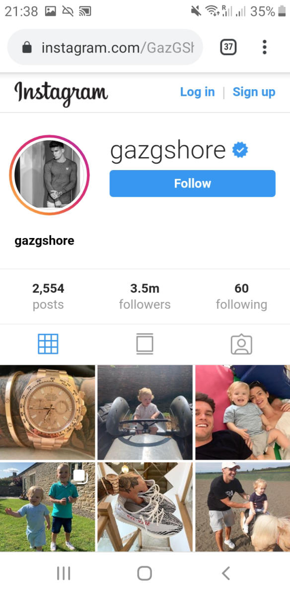View the profile picture story ring
The height and width of the screenshot is (595, 290).
click(x=49, y=175)
